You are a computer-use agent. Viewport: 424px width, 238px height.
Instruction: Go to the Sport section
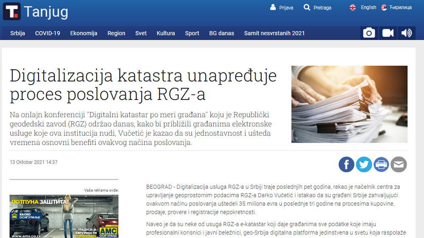coord(192,33)
